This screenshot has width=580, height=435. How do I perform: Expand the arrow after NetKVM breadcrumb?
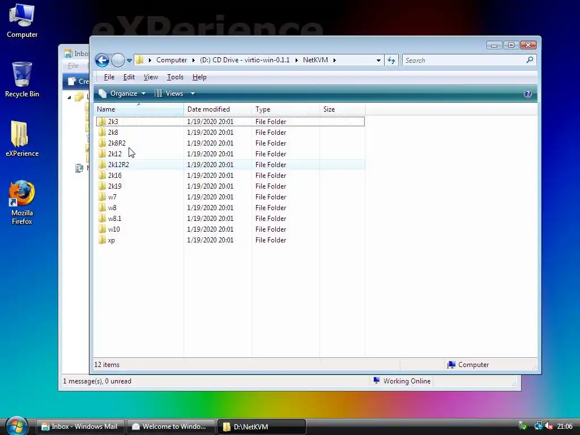tap(334, 60)
